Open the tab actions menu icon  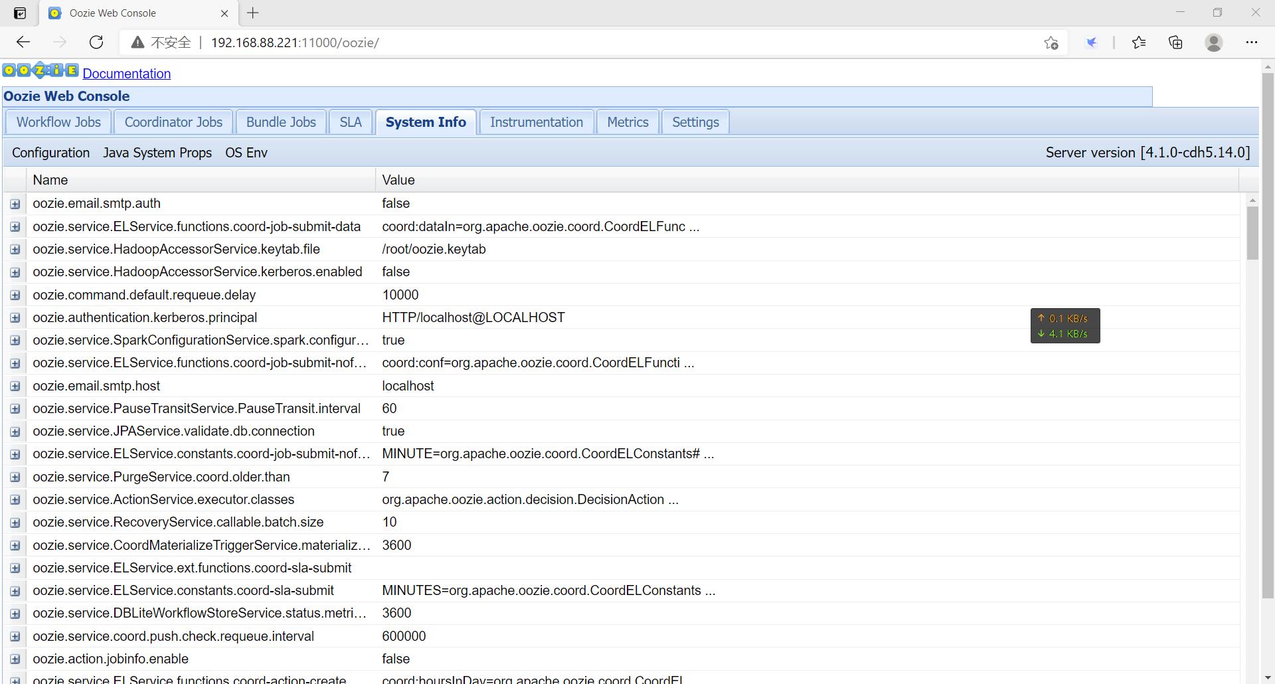click(20, 13)
